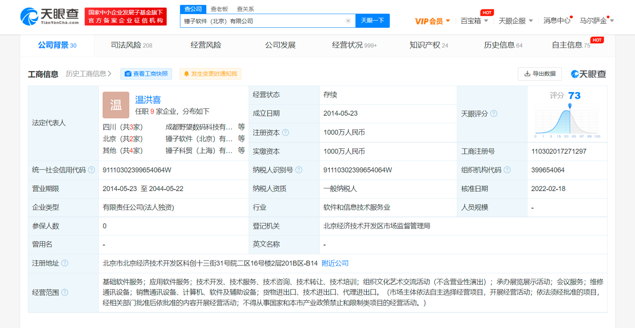Open the 百宝箱 dropdown menu

point(474,21)
